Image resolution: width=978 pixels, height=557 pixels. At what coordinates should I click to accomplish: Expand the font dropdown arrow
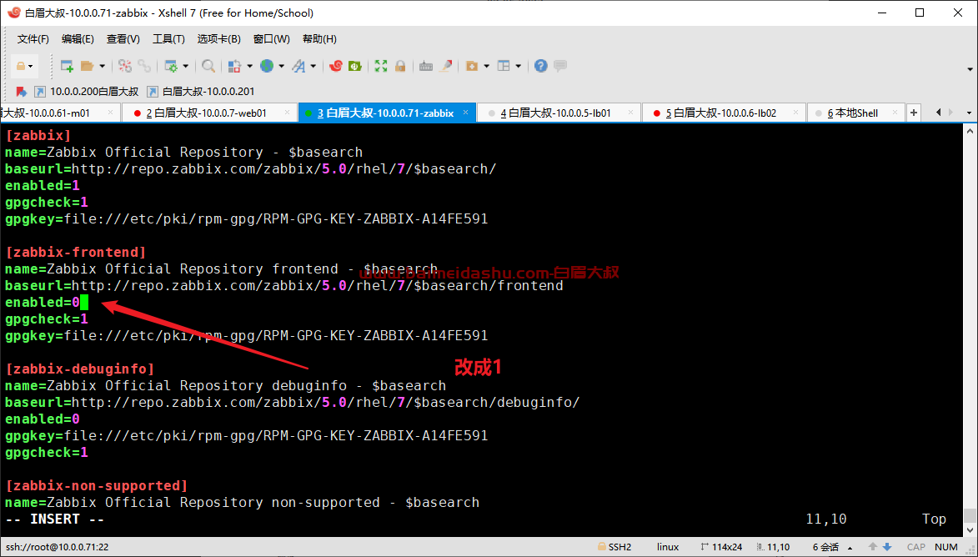coord(313,66)
